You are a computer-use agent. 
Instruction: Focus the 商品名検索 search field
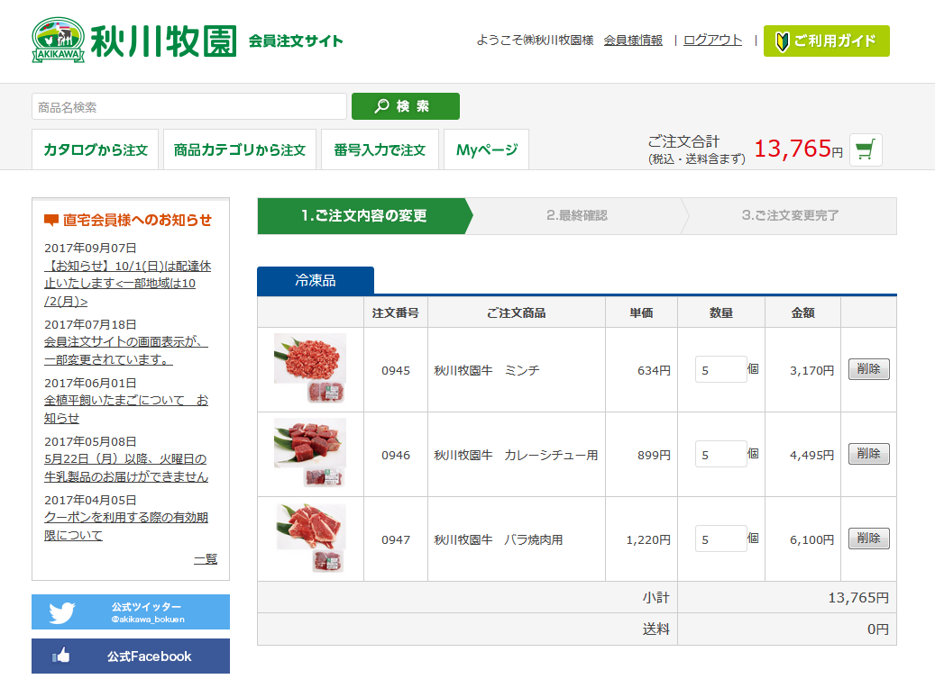189,106
